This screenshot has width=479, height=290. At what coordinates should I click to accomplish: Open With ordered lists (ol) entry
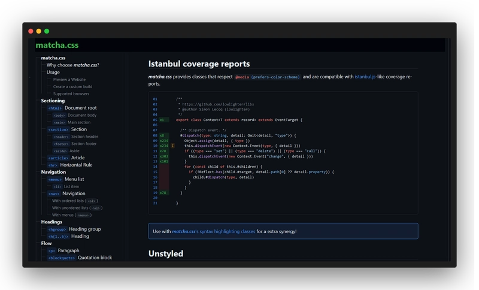(x=75, y=201)
